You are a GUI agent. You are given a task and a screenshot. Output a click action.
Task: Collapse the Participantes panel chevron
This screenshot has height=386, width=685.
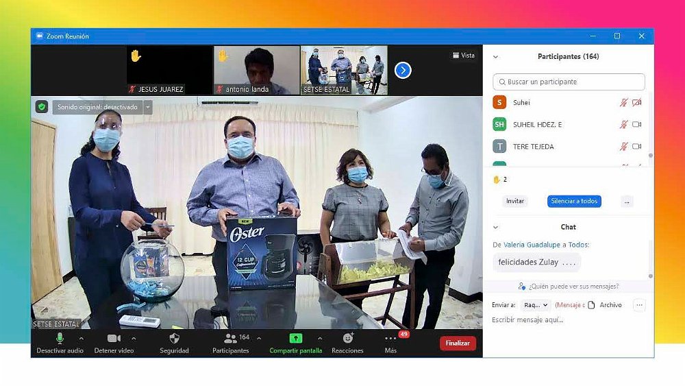coord(496,57)
